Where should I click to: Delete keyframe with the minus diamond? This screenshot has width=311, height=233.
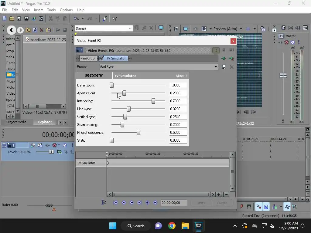[x=155, y=202]
